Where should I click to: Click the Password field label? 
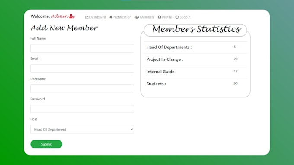click(x=38, y=99)
